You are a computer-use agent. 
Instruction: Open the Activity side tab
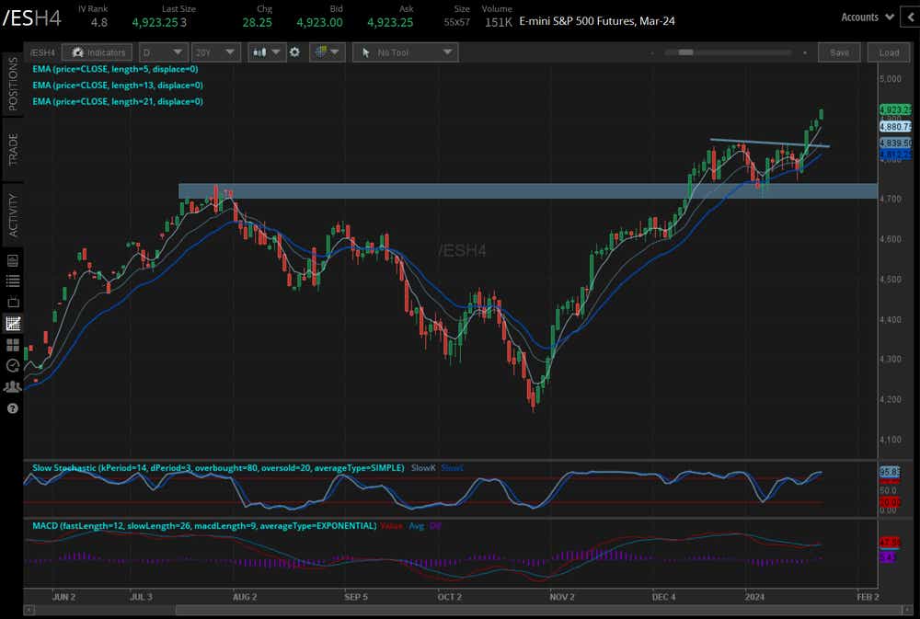click(x=12, y=215)
